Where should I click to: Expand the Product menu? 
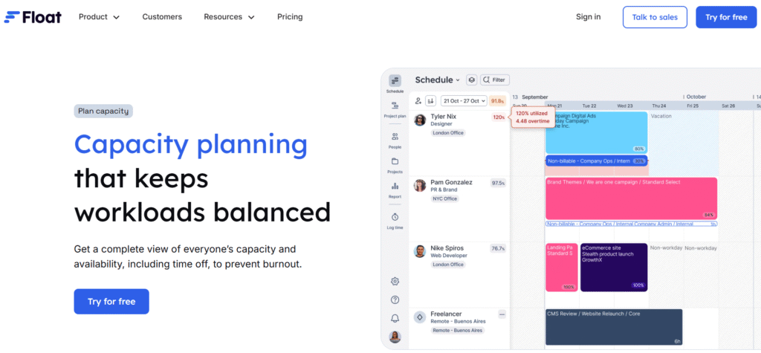tap(100, 17)
